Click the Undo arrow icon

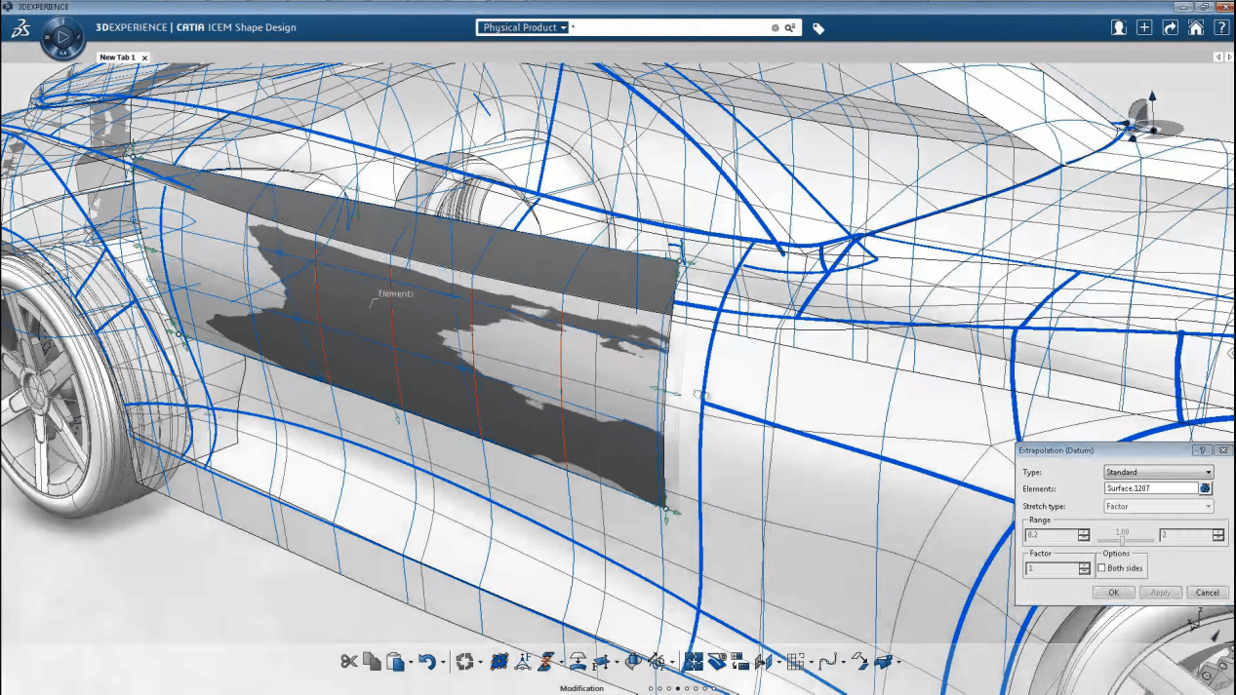tap(427, 662)
